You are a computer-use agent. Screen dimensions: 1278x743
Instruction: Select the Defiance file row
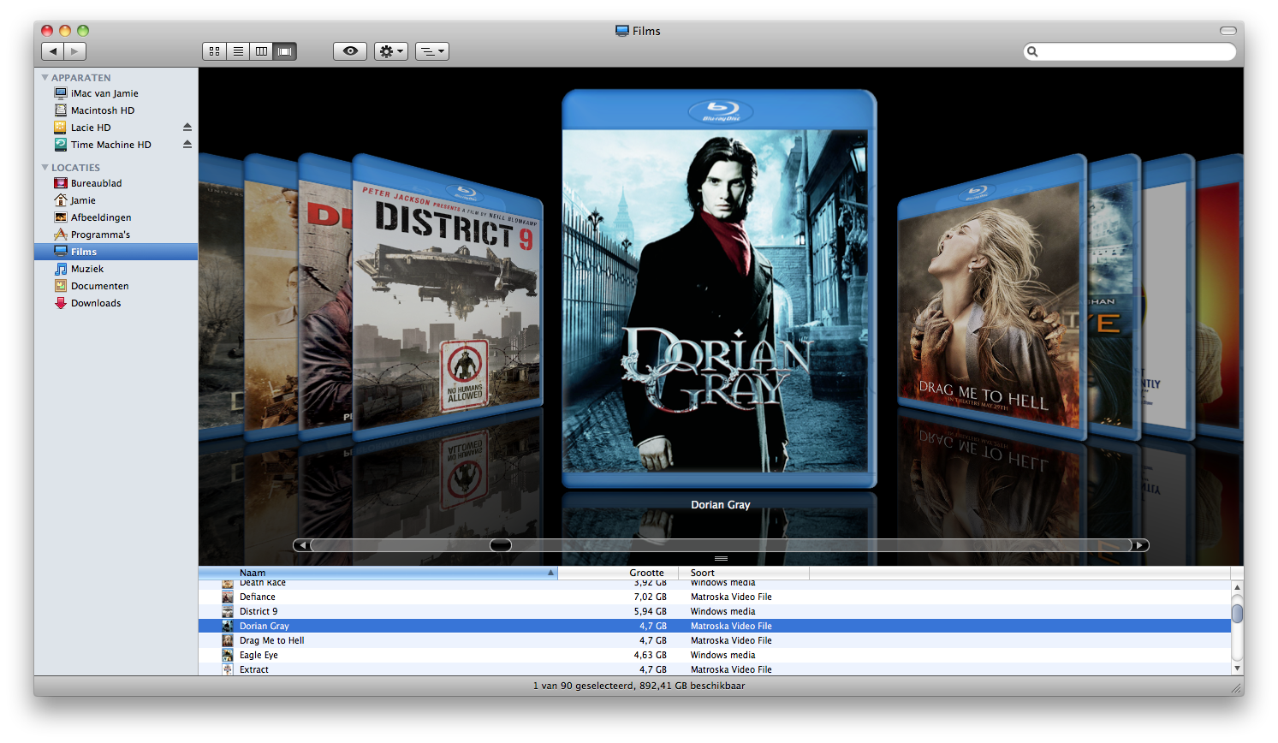tap(715, 597)
